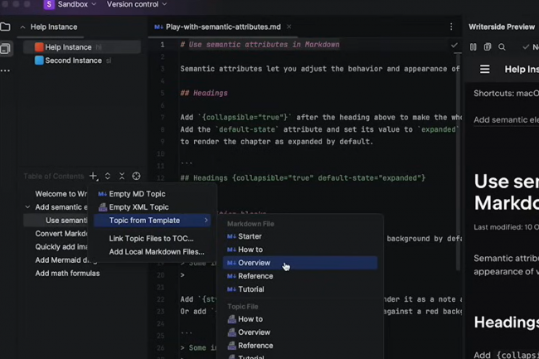Click the Help Instance orange icon

click(39, 47)
